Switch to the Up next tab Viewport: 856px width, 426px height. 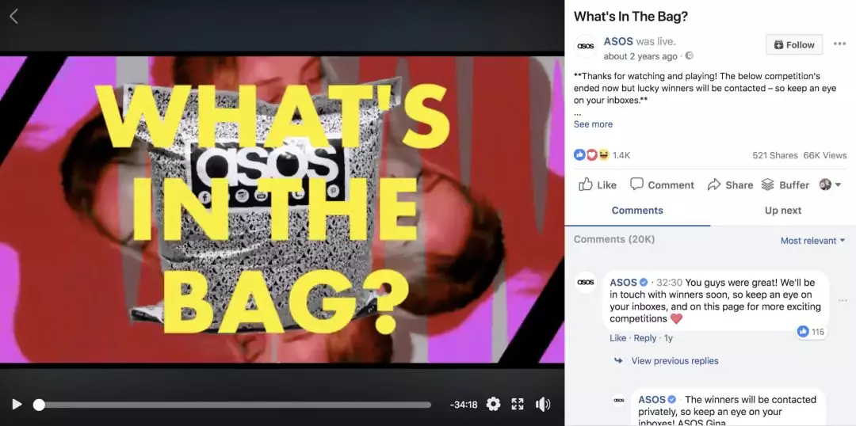tap(783, 211)
